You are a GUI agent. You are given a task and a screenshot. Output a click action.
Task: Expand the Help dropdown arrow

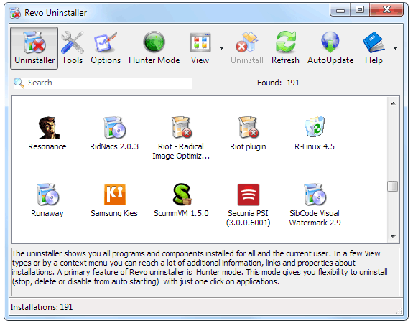(395, 48)
